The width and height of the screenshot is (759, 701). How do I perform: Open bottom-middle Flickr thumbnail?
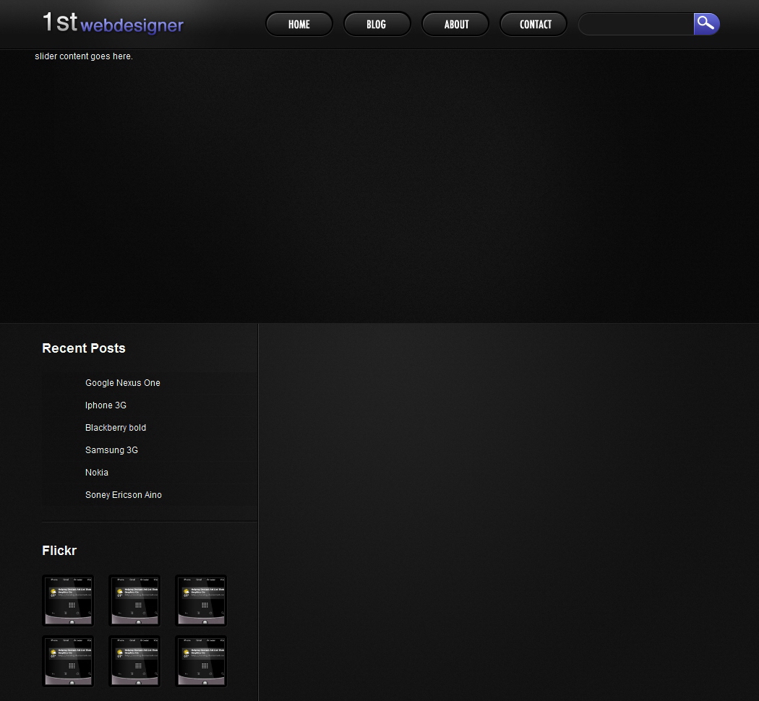pyautogui.click(x=134, y=661)
